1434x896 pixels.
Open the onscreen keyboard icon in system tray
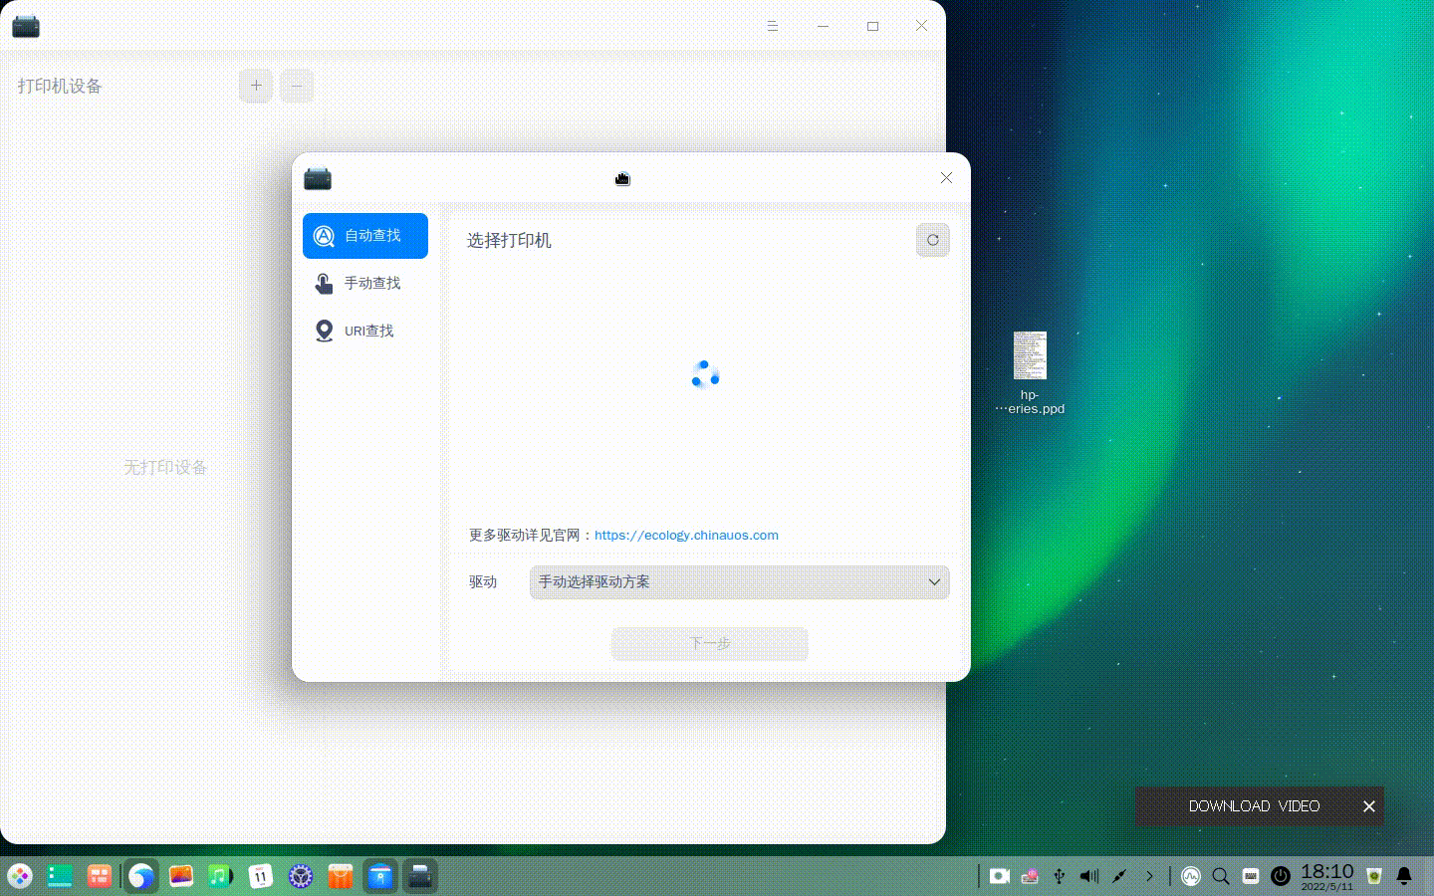(x=1251, y=876)
